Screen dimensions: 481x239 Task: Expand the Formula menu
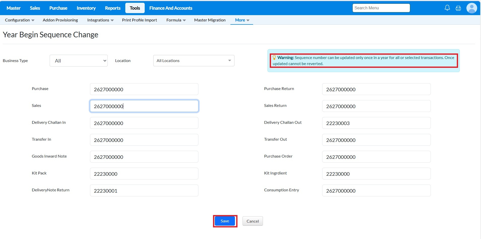coord(176,20)
